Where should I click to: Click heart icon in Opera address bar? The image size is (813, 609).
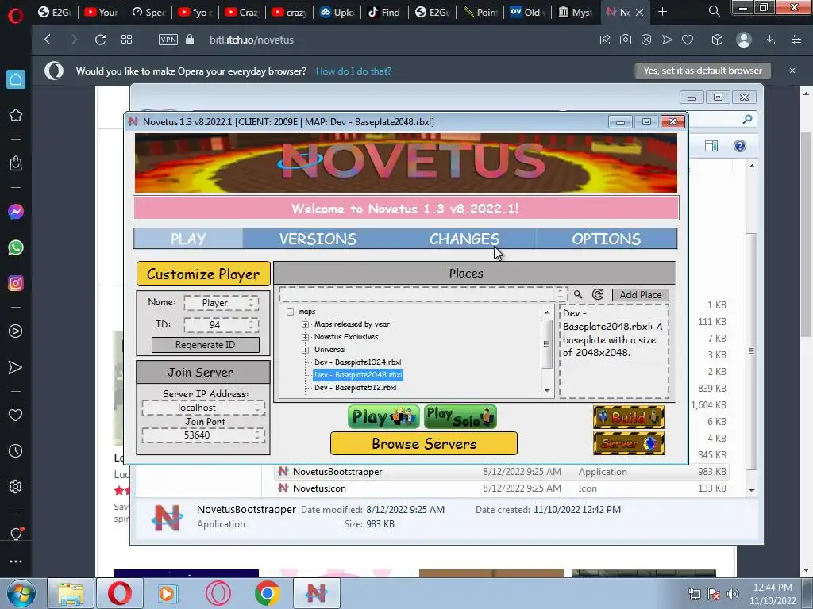(688, 40)
